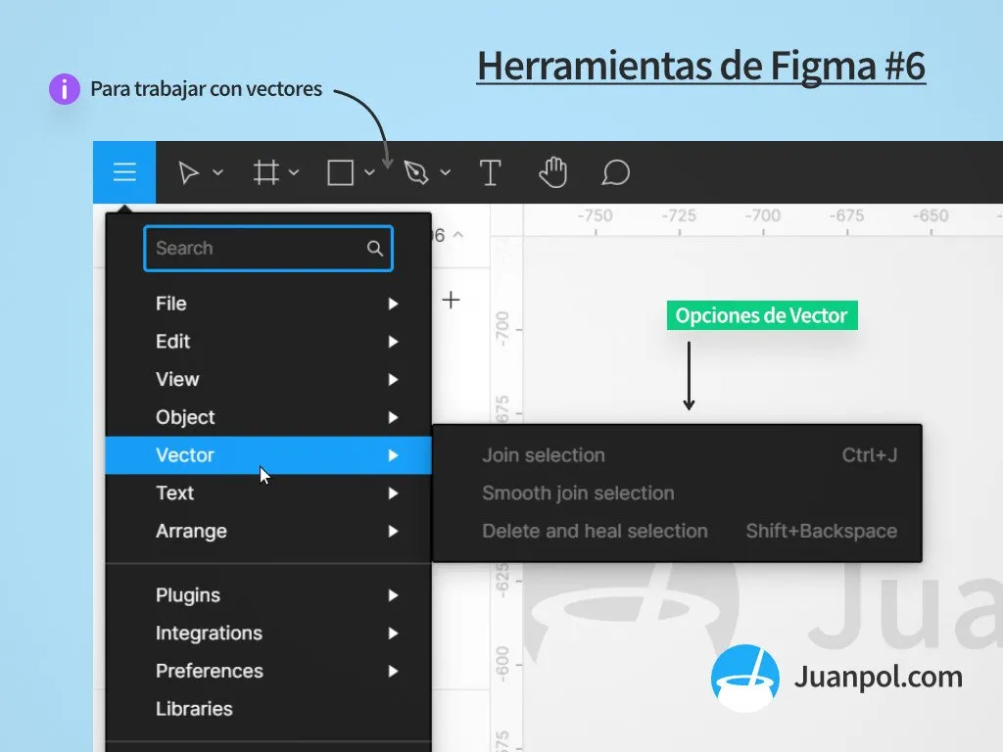Open Libraries from the menu
Viewport: 1003px width, 752px height.
268,709
